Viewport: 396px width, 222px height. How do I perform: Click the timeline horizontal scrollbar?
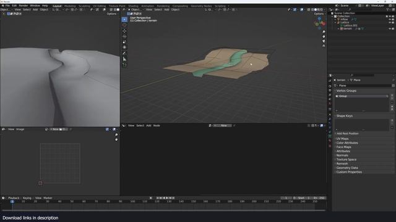163,210
